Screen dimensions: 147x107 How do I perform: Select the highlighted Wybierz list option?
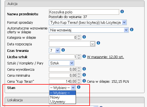pos(63,93)
